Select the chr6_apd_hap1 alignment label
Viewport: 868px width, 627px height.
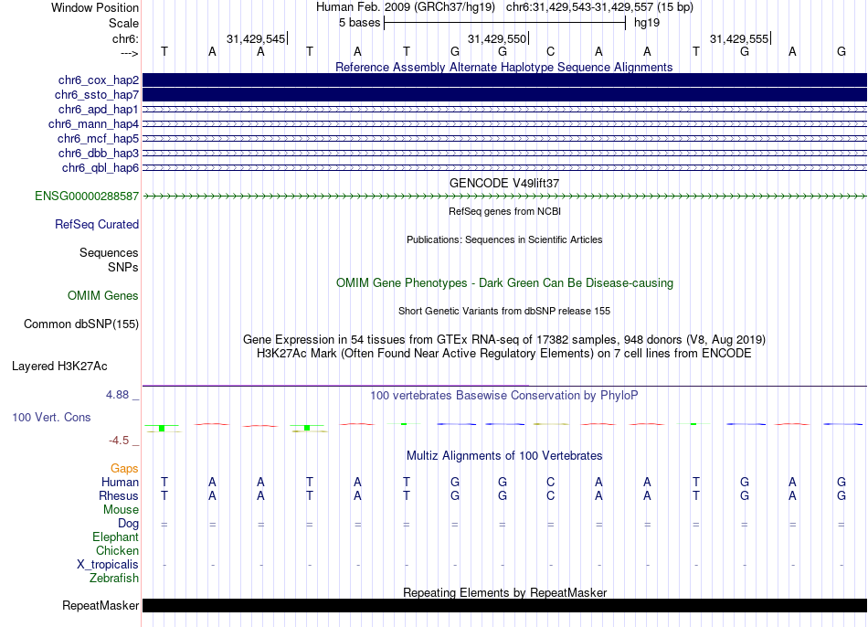coord(99,110)
